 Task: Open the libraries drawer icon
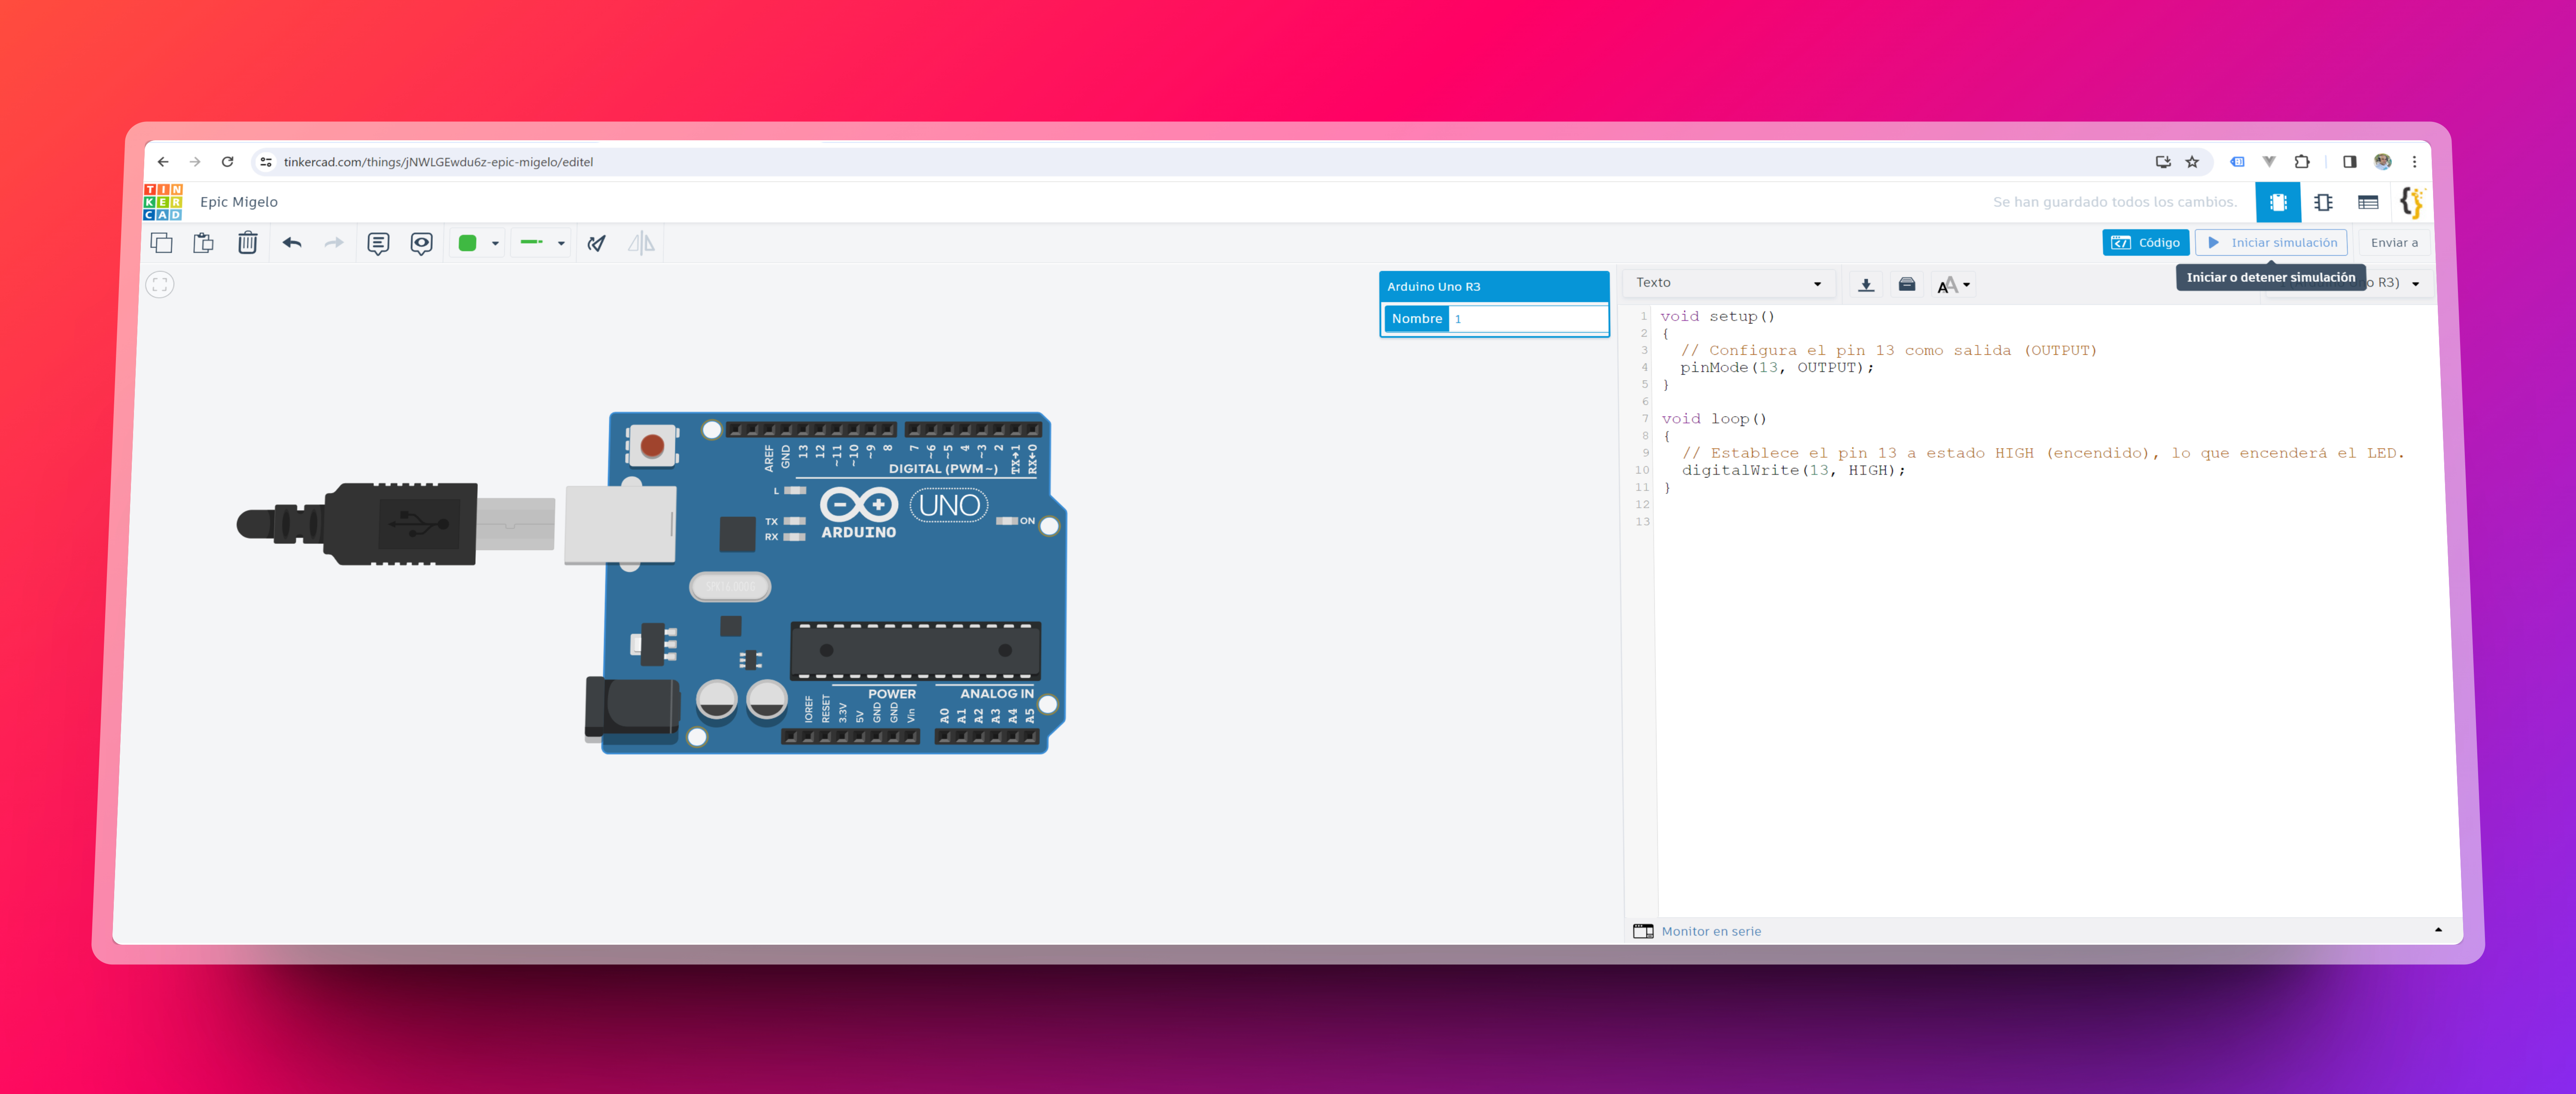click(1907, 285)
